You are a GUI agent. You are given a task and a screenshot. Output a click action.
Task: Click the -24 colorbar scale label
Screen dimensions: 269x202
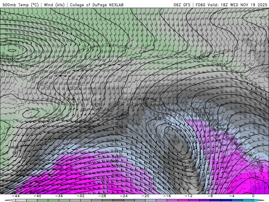click(x=124, y=196)
